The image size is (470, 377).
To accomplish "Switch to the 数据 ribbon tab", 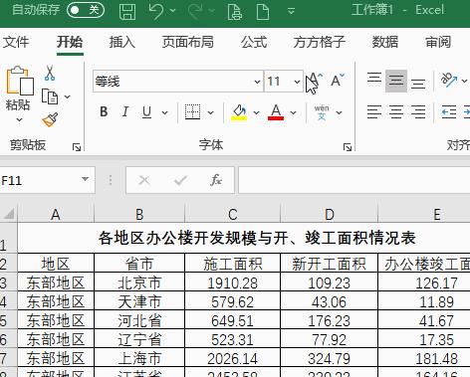I will [385, 42].
